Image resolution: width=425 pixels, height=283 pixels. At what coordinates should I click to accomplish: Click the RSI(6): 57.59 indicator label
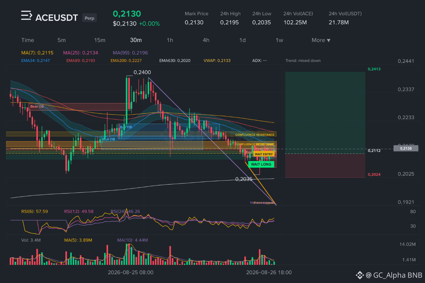click(x=35, y=211)
